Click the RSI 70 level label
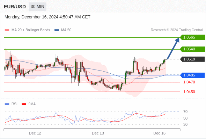This screenshot has height=139, width=206. pos(185,112)
